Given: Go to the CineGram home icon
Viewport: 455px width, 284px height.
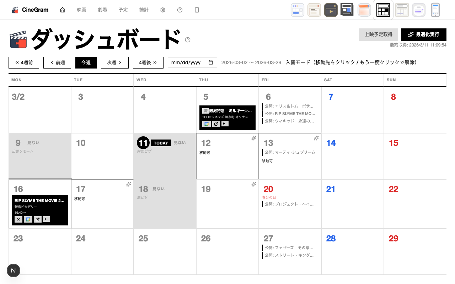Looking at the screenshot, I should (x=63, y=10).
